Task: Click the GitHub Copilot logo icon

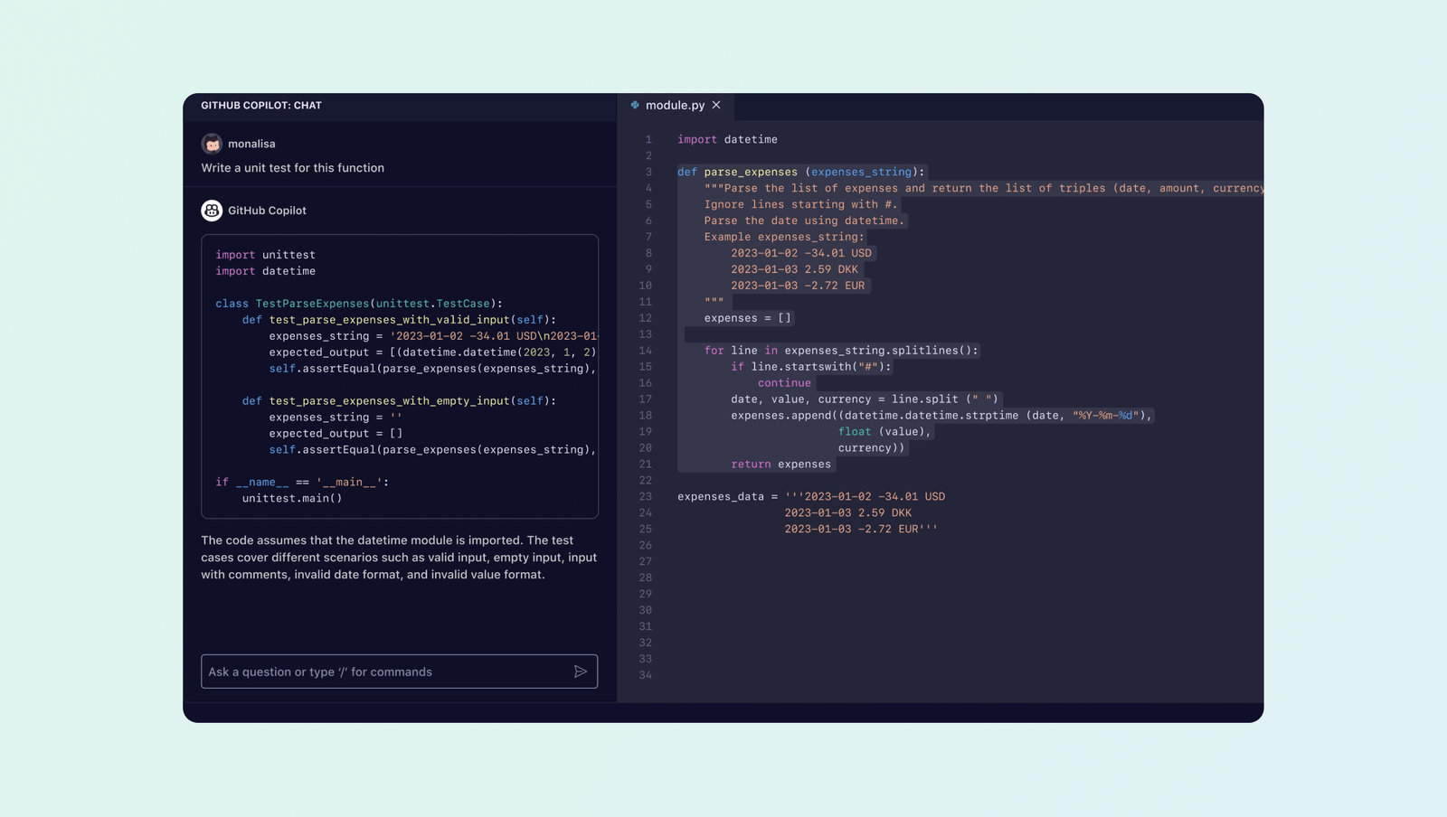Action: point(211,211)
